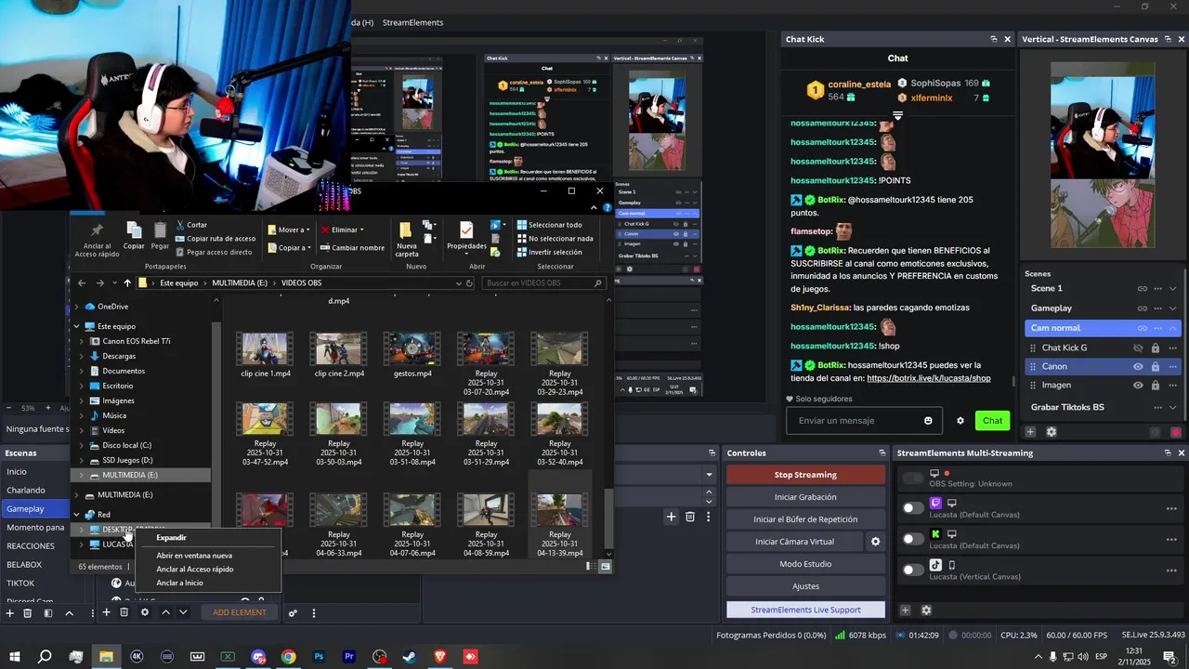Open options for TikTok Lucasta Vertical Canvas
Screen dimensions: 1189x669
pos(1172,570)
